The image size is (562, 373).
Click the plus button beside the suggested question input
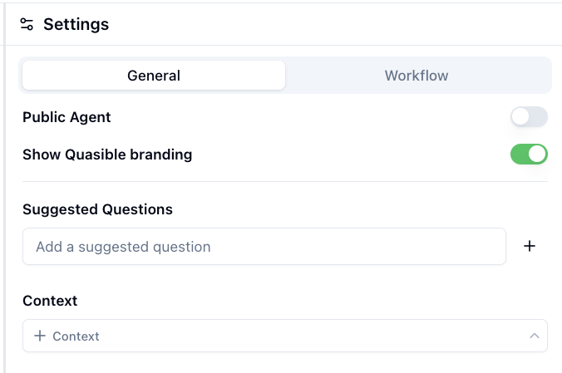coord(530,247)
